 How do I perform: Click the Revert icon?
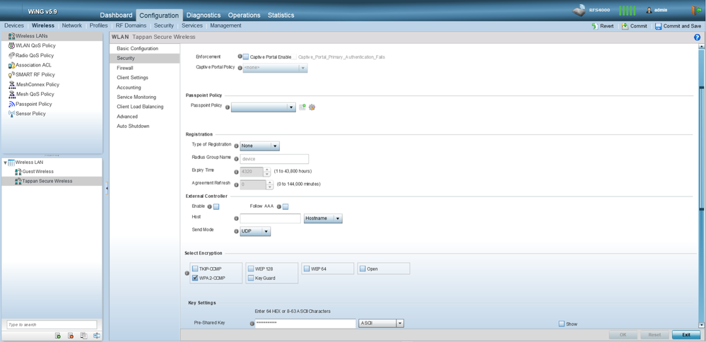click(x=594, y=26)
